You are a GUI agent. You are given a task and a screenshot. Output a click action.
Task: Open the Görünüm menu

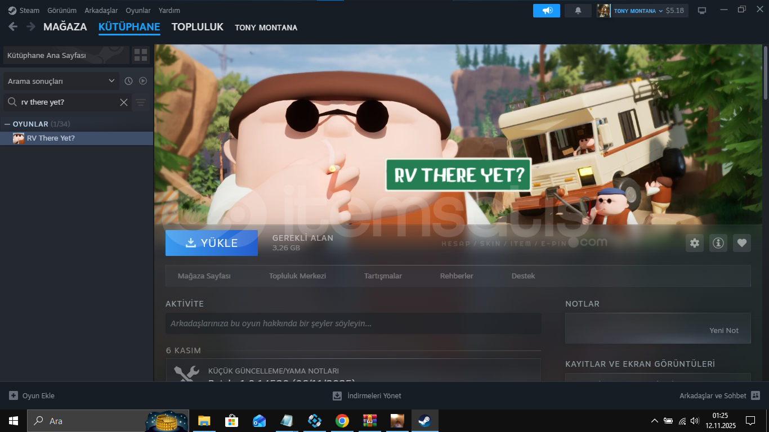[62, 11]
